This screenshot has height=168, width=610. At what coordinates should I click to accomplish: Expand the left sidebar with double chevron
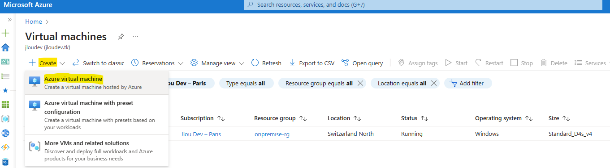pos(10,20)
